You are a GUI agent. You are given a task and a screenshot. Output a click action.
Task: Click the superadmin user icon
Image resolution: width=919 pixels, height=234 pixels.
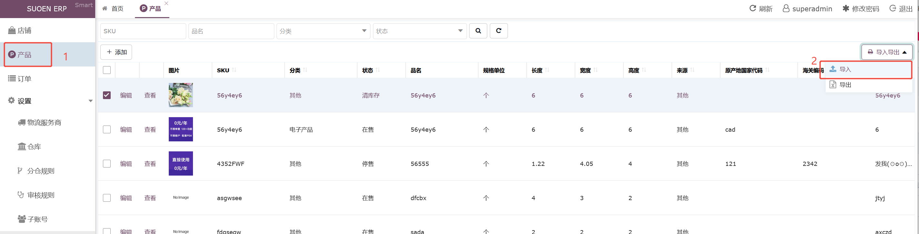tap(786, 8)
